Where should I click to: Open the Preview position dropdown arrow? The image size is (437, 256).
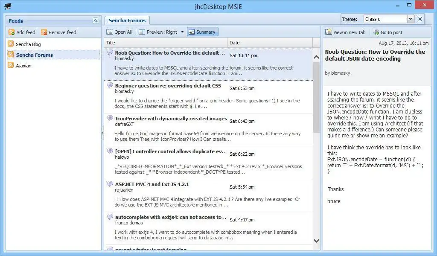pyautogui.click(x=183, y=32)
